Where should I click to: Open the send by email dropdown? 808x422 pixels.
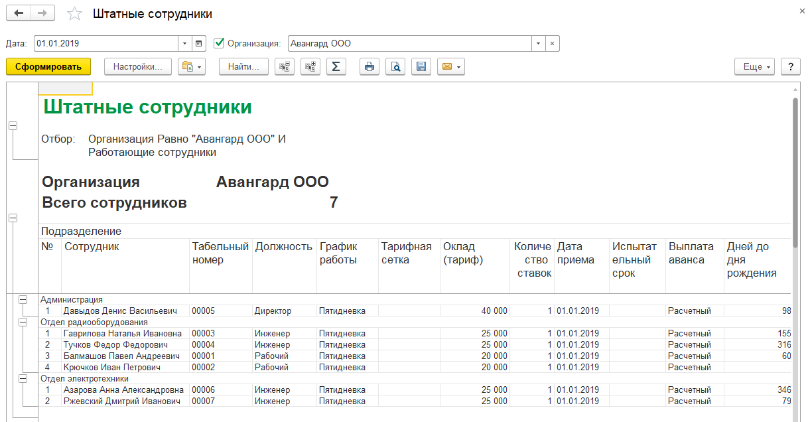(450, 66)
